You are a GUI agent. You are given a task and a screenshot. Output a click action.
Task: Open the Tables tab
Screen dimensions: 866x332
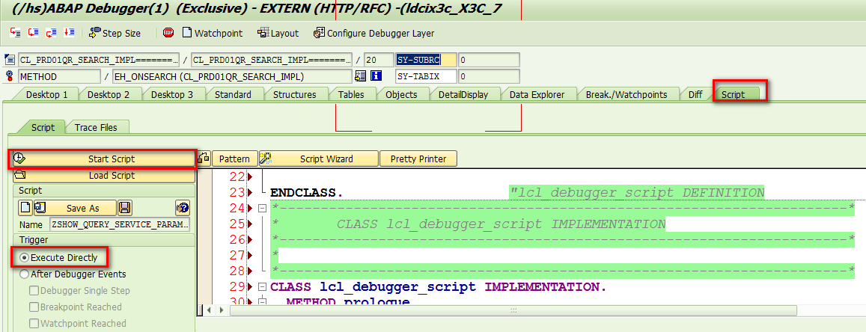point(351,94)
